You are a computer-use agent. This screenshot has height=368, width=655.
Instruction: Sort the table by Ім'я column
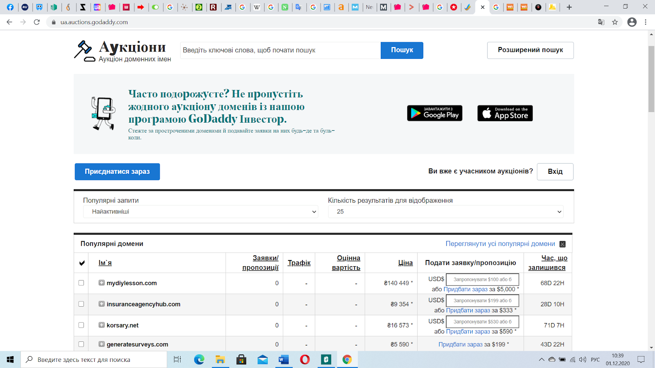click(105, 263)
